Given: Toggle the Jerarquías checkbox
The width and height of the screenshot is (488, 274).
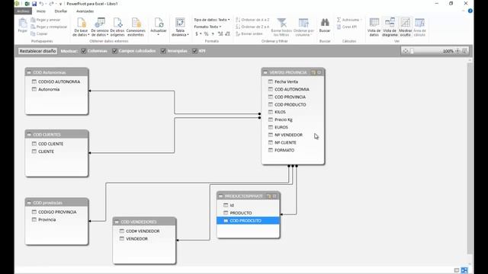Looking at the screenshot, I should tap(163, 51).
